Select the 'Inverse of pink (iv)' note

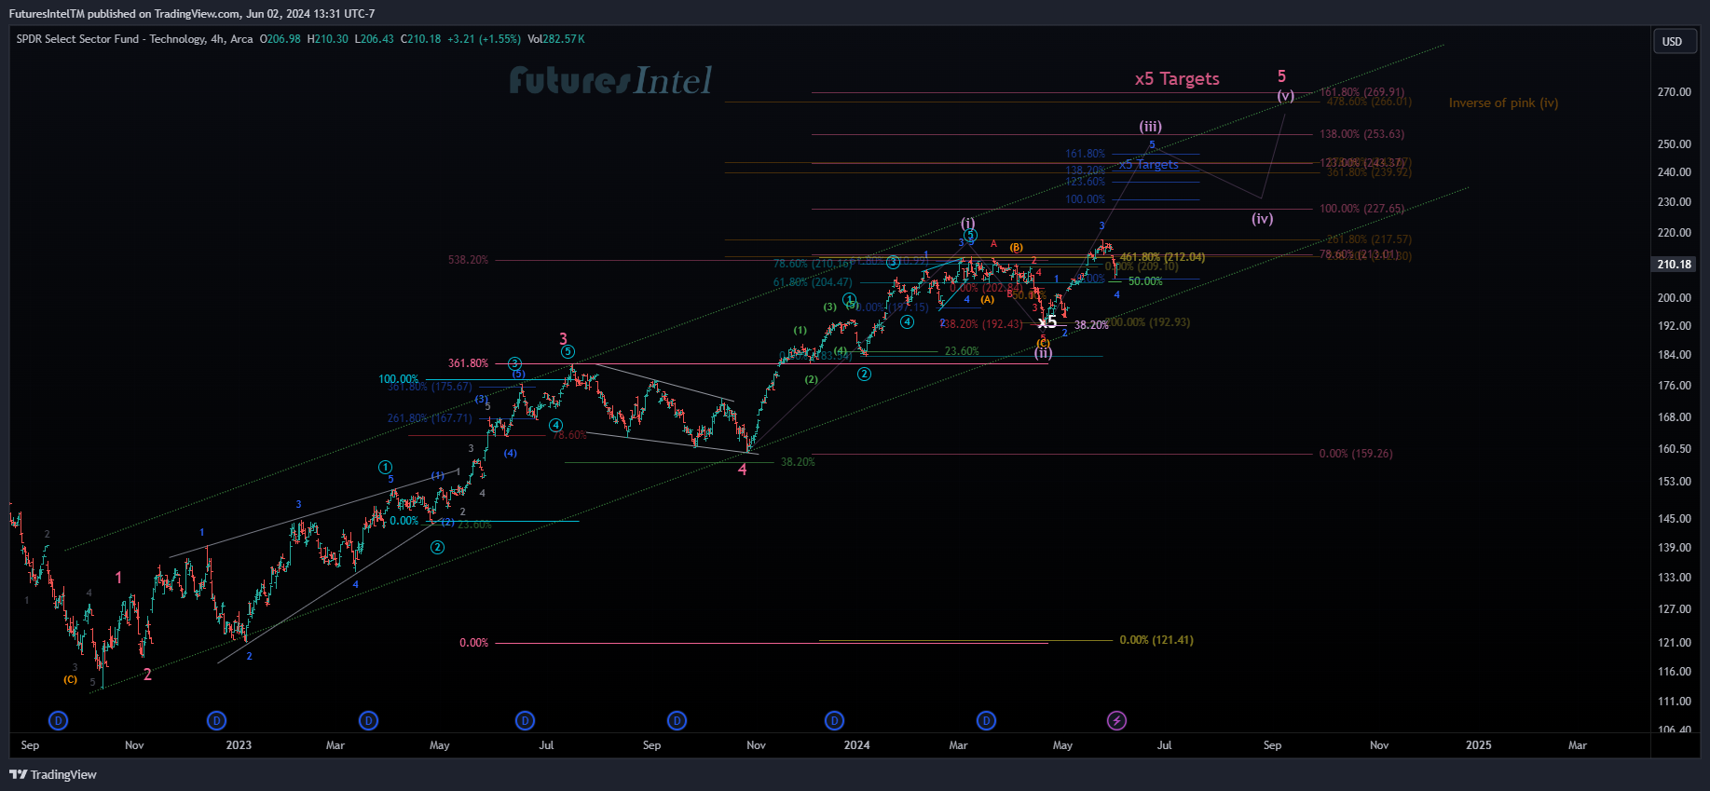[1503, 102]
